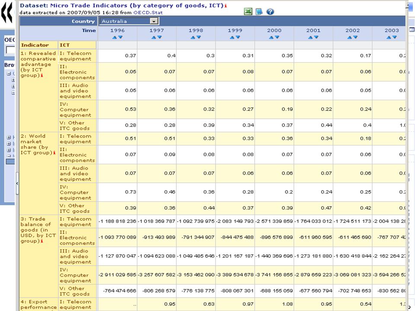Click the red info icon after dataset title
This screenshot has height=311, width=415.
coord(226,6)
